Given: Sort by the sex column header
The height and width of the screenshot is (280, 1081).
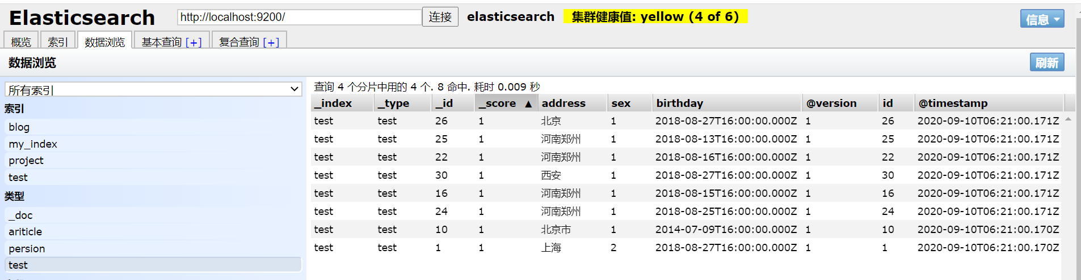Looking at the screenshot, I should [629, 103].
